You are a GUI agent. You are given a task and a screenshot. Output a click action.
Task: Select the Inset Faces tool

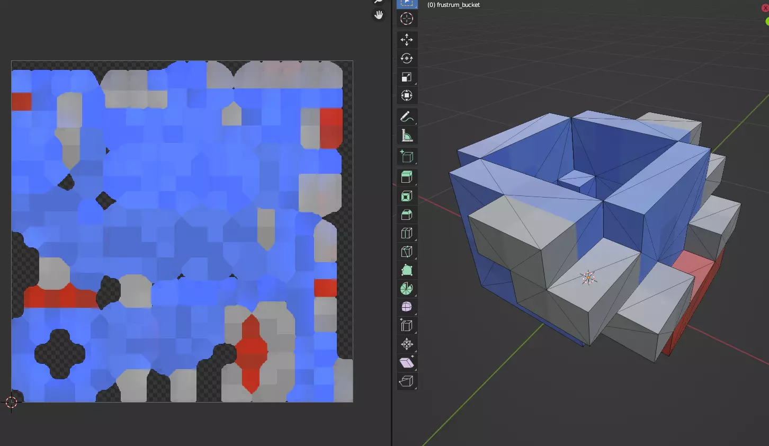[x=407, y=196]
